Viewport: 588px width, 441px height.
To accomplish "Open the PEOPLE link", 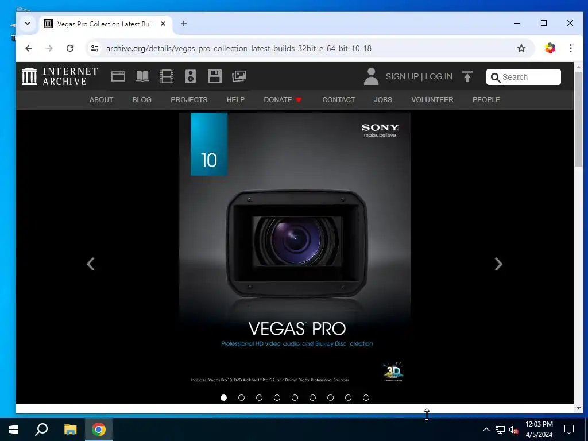I will pyautogui.click(x=486, y=100).
